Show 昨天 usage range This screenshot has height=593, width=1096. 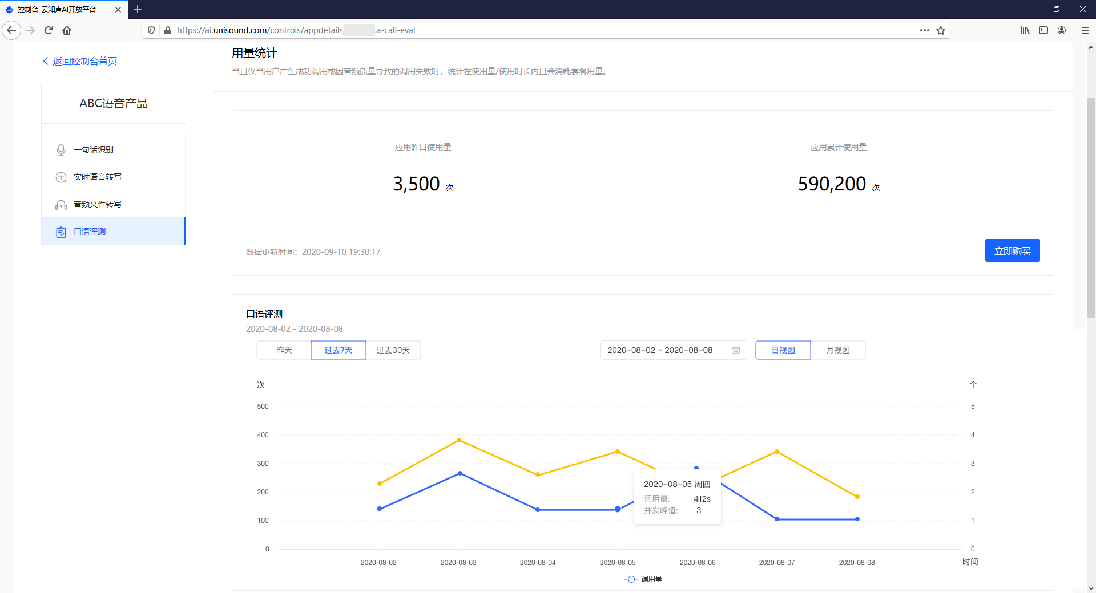tap(284, 350)
